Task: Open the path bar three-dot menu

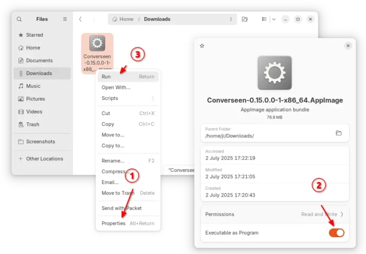Action: (231, 19)
